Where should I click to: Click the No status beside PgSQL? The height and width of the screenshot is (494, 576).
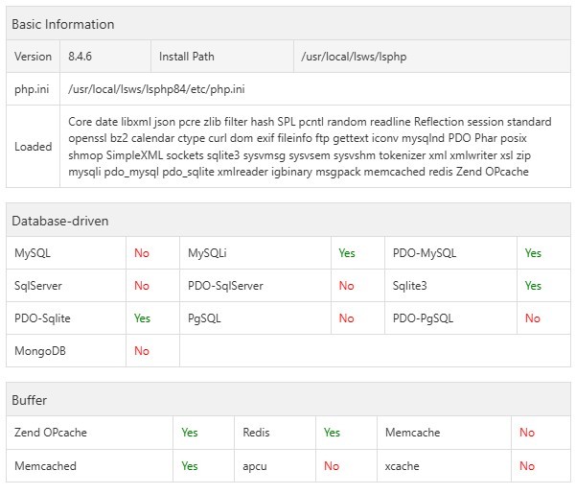(346, 318)
